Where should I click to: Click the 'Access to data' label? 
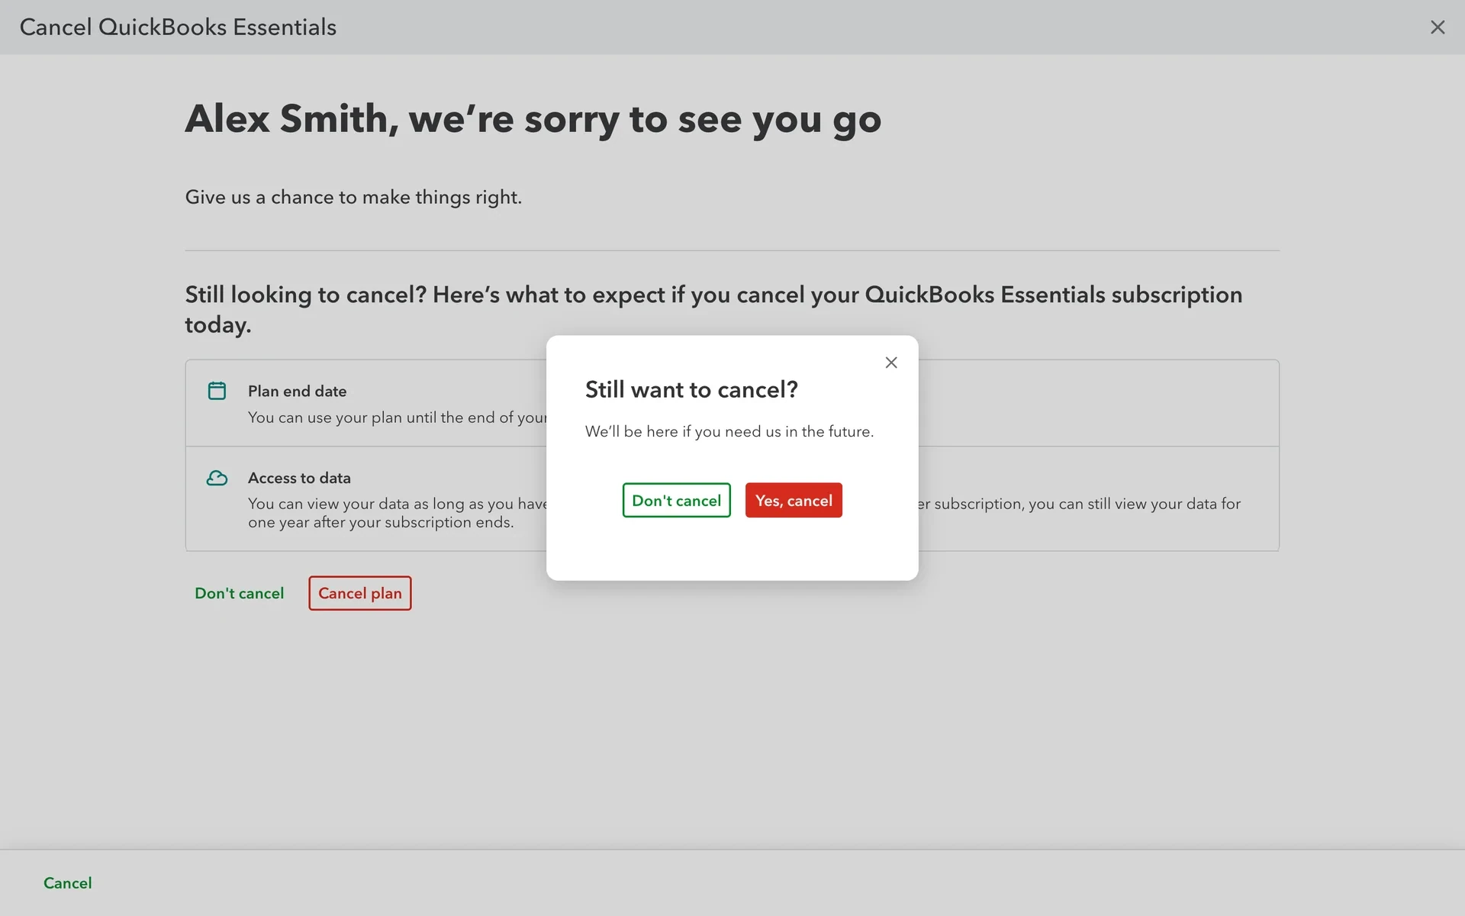[299, 478]
